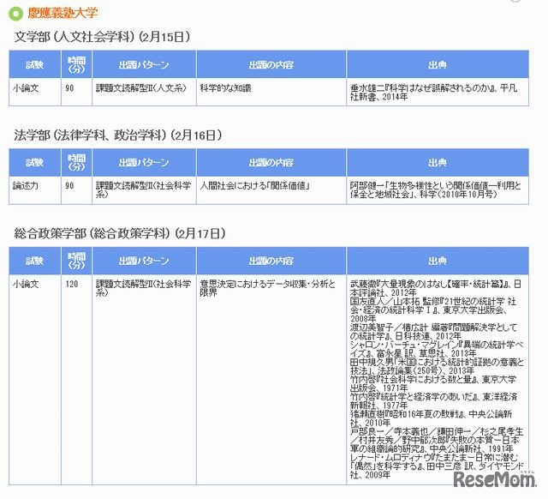Click 課題文読解型II(人文系) cell
Image resolution: width=548 pixels, height=499 pixels.
click(x=144, y=92)
